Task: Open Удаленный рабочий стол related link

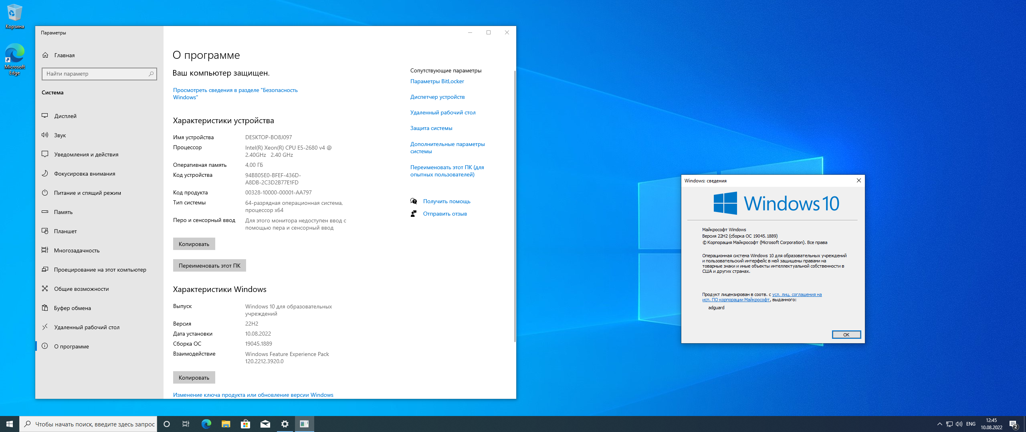Action: coord(443,112)
